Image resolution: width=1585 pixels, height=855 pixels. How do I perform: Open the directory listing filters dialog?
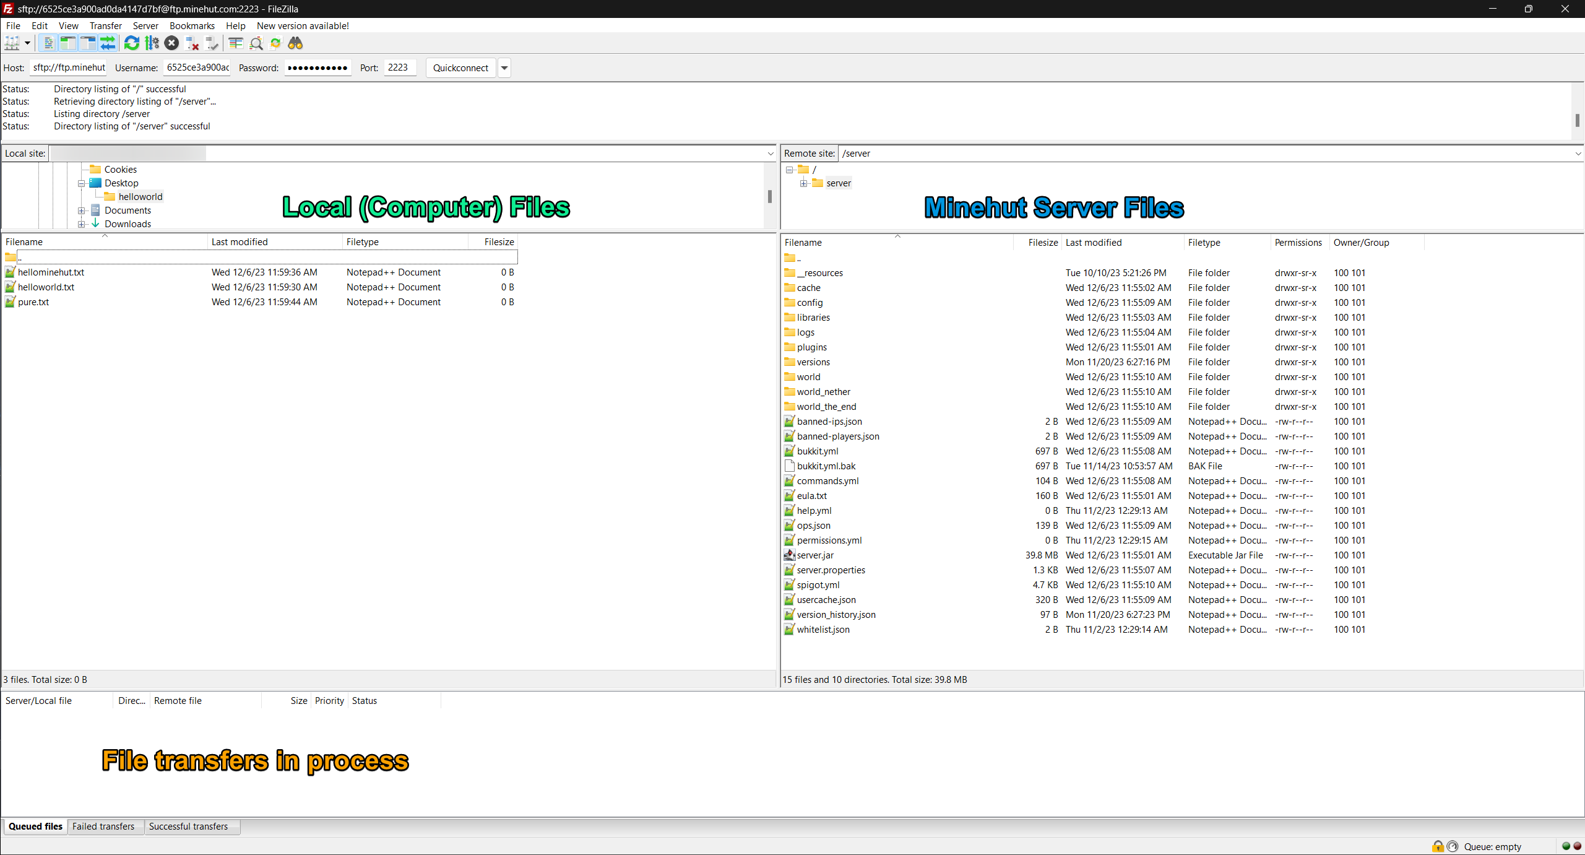pyautogui.click(x=236, y=43)
